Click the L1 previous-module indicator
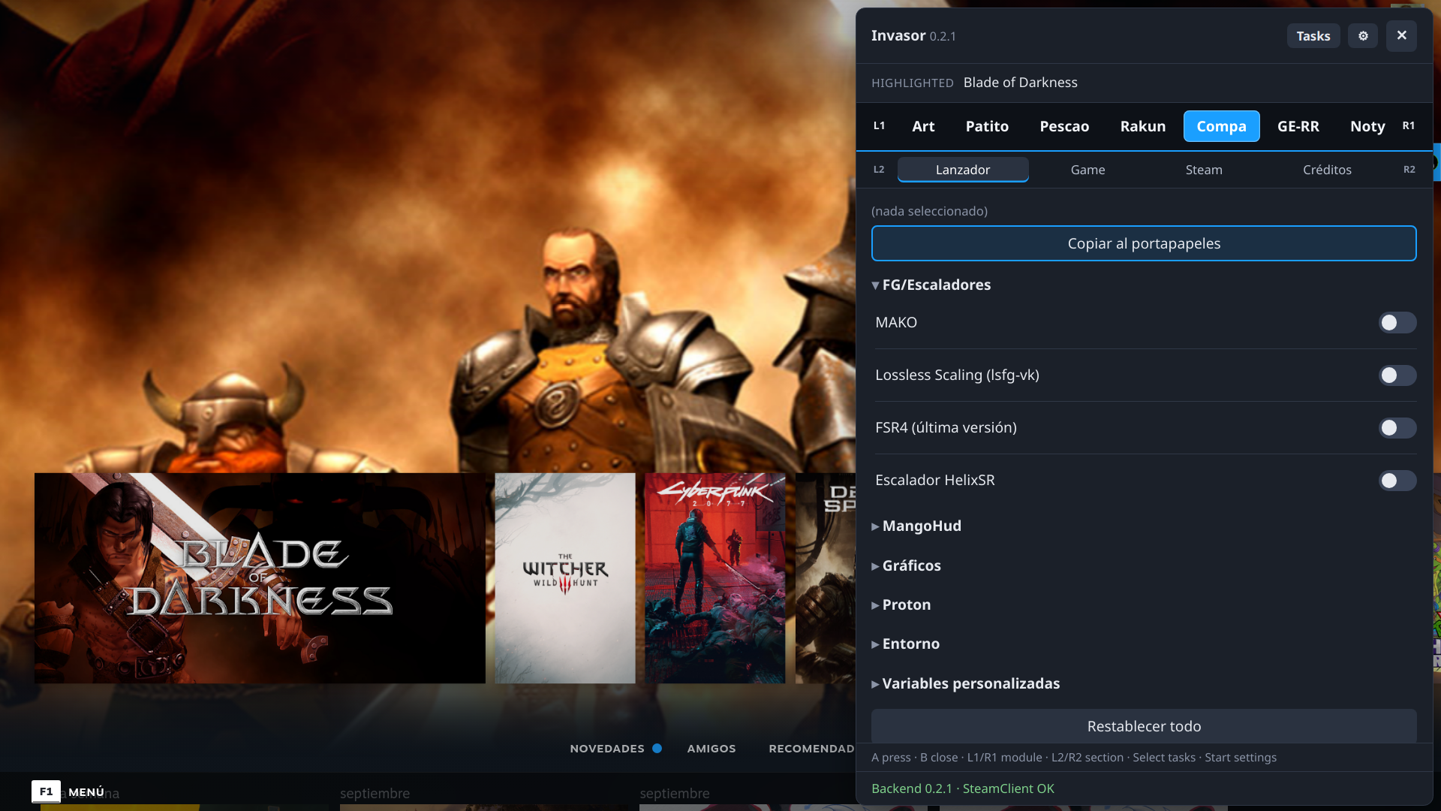1441x811 pixels. (879, 126)
